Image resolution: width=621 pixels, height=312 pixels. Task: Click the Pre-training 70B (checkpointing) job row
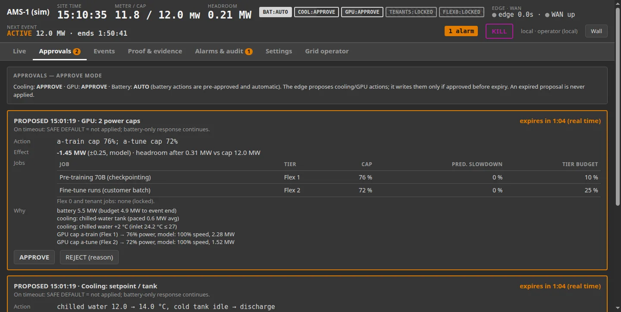[x=329, y=177]
